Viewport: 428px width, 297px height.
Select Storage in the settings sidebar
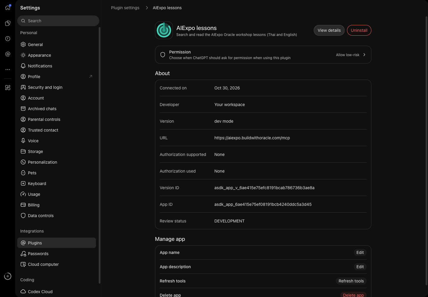point(56,151)
